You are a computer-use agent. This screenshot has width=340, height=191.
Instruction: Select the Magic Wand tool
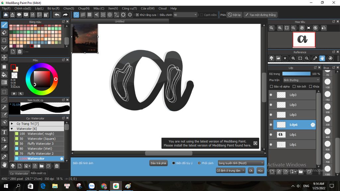point(4,107)
